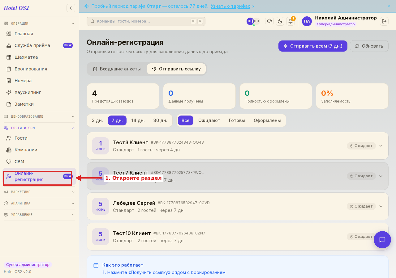396x278 pixels.
Task: Expand Тест7 Клиент booking row chevron
Action: [x=381, y=176]
